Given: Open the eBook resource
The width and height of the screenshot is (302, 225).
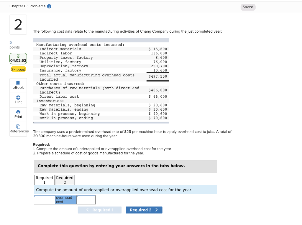Looking at the screenshot, I should tap(18, 85).
